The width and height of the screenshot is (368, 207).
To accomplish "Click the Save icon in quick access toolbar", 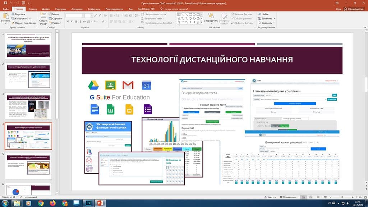I will coord(5,3).
